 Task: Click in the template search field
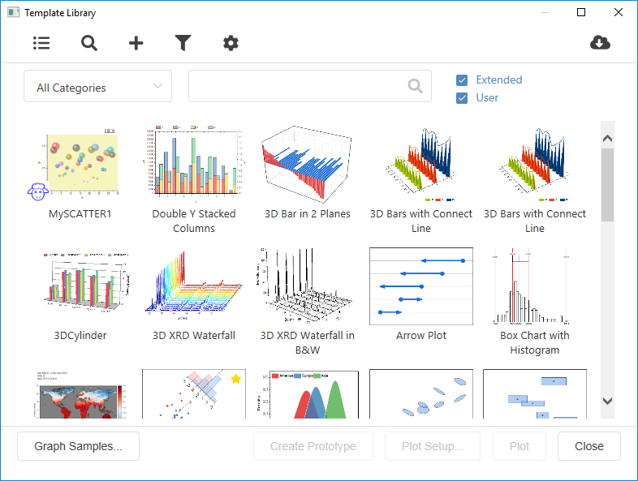(296, 87)
